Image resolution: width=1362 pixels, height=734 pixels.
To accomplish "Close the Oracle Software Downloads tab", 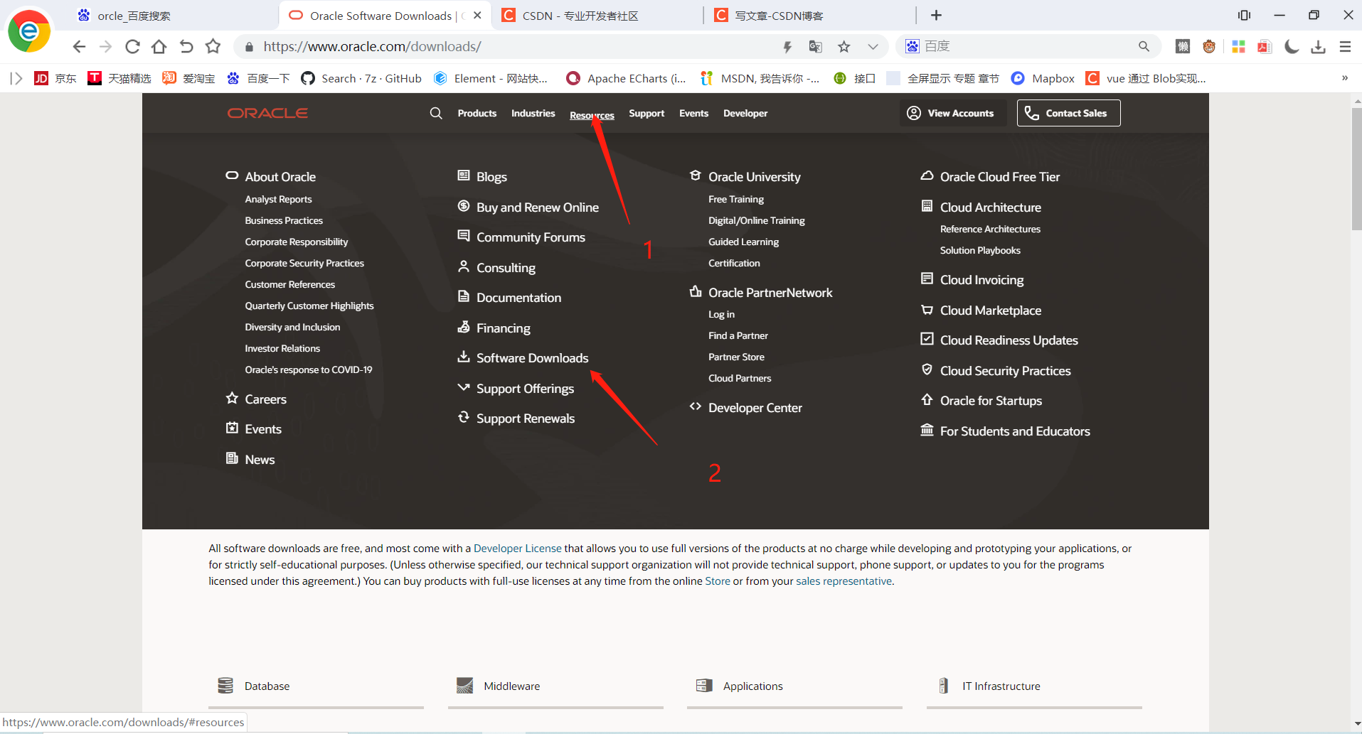I will point(477,15).
